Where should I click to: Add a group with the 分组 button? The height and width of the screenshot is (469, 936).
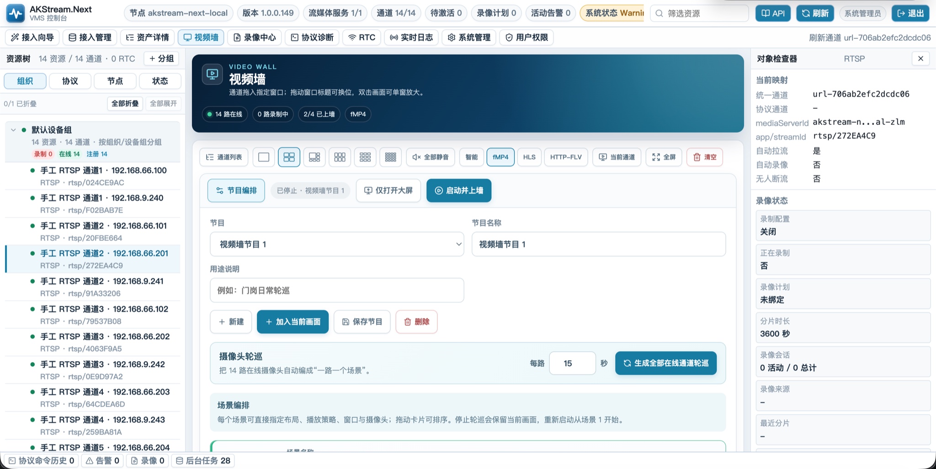click(162, 59)
